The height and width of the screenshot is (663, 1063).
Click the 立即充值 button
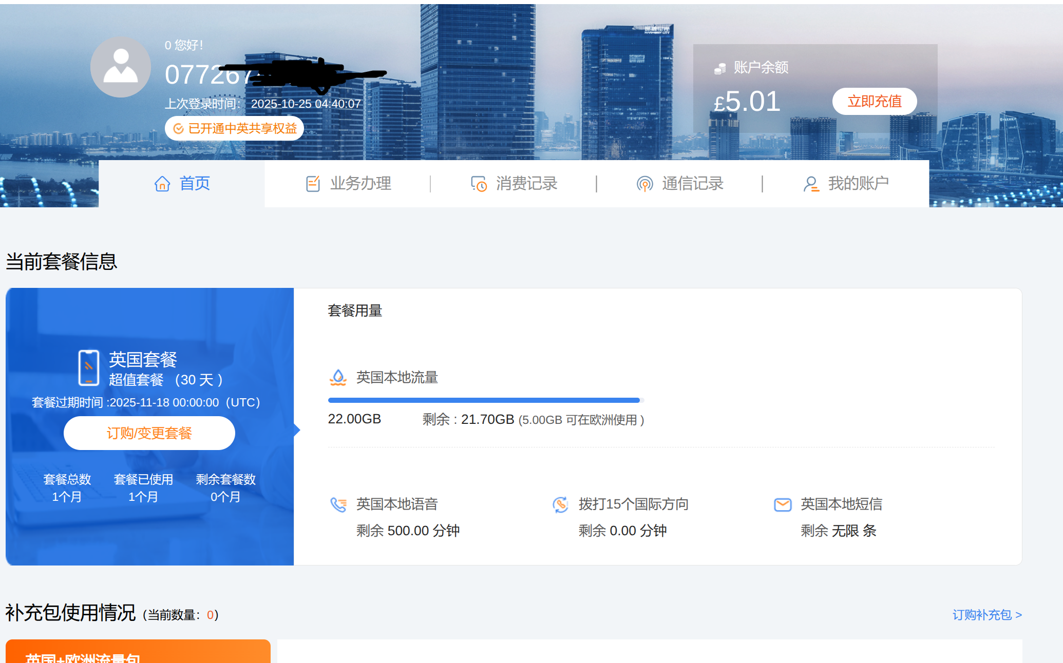click(874, 101)
